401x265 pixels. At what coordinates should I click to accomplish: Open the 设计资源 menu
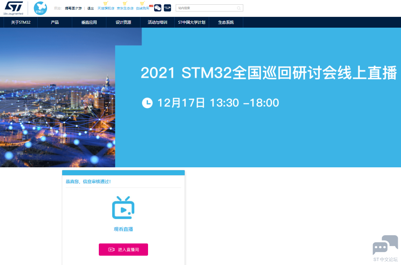click(x=123, y=22)
